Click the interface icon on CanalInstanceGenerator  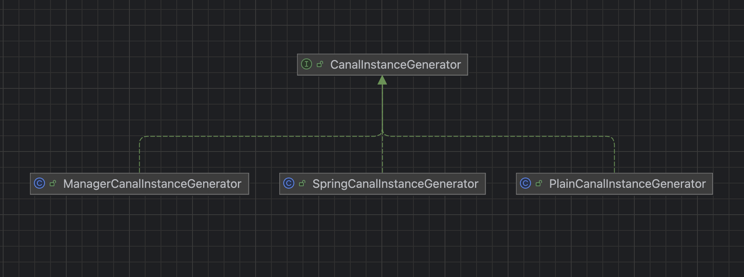tap(306, 64)
